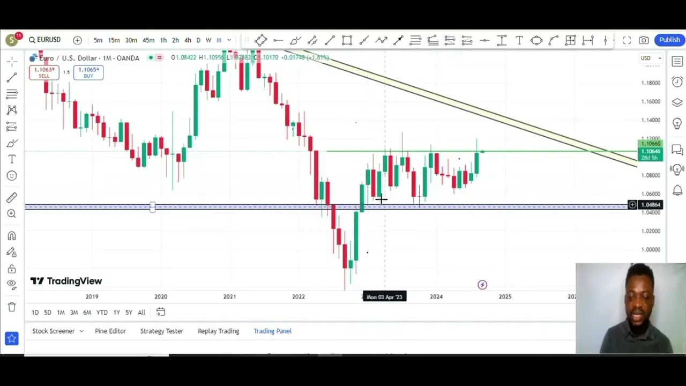Set the date range to 5Y

pyautogui.click(x=129, y=313)
